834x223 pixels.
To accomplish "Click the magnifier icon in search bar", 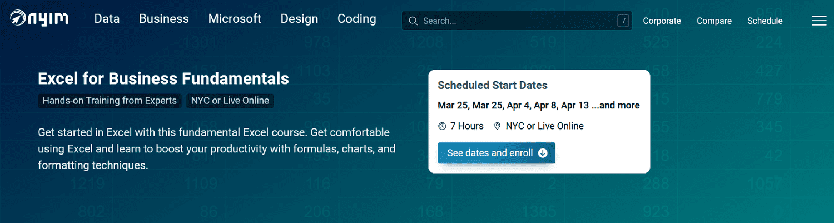I will click(413, 21).
